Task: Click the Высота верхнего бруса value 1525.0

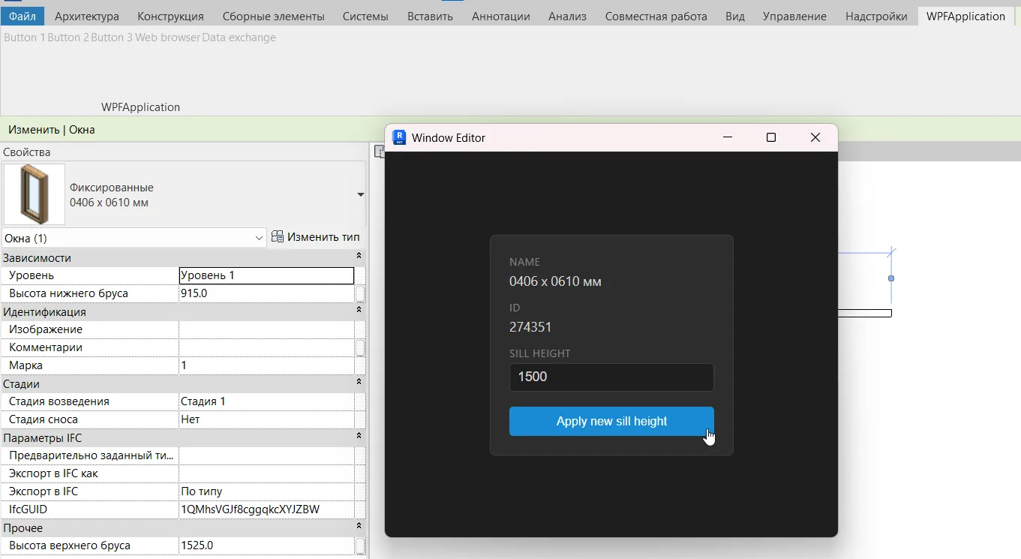Action: tap(266, 545)
